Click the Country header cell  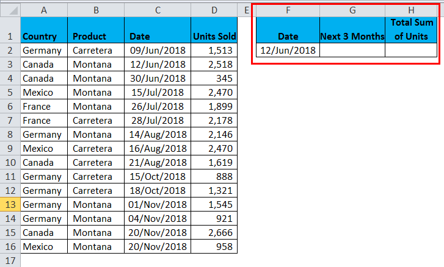pos(44,36)
